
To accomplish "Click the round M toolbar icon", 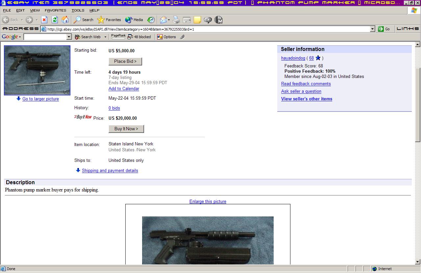I will pyautogui.click(x=219, y=20).
